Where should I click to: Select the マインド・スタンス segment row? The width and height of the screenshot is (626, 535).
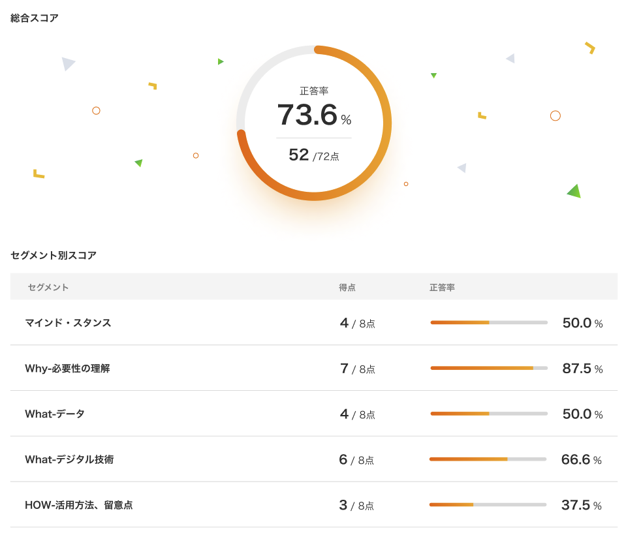[67, 322]
